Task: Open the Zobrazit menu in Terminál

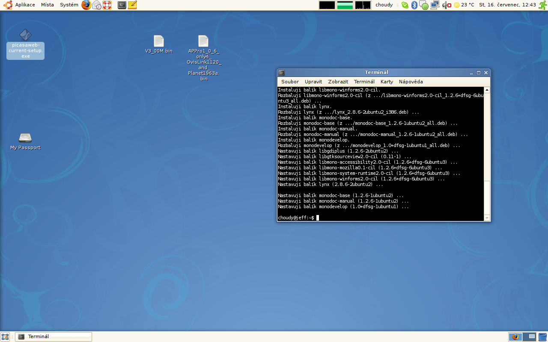Action: pos(338,82)
